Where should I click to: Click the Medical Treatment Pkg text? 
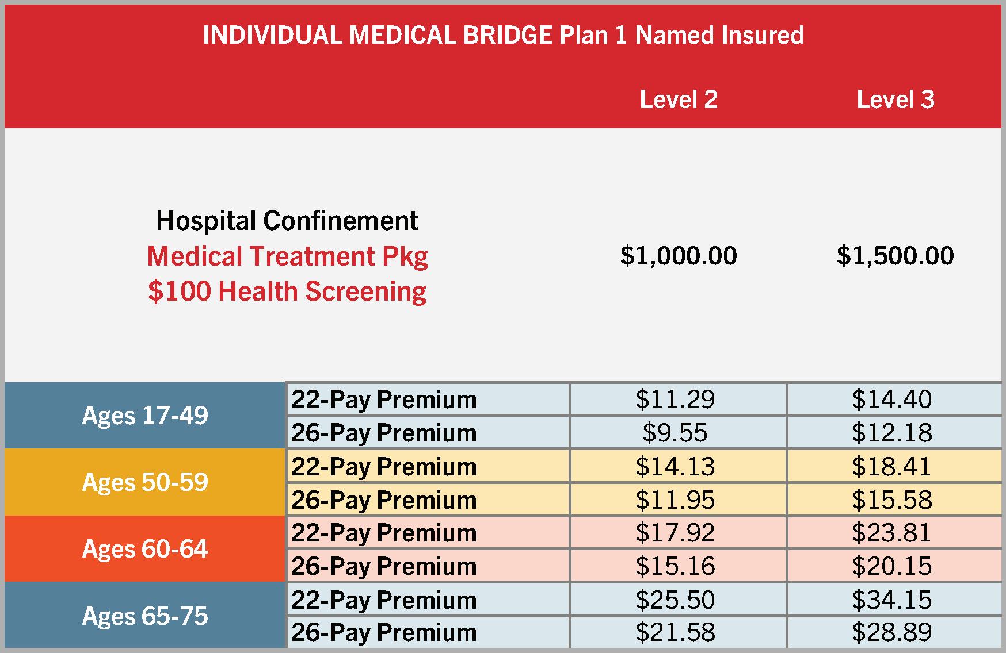(287, 256)
